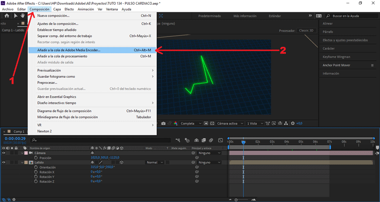Open the Previsualización submenu
The image size is (380, 202).
[92, 70]
